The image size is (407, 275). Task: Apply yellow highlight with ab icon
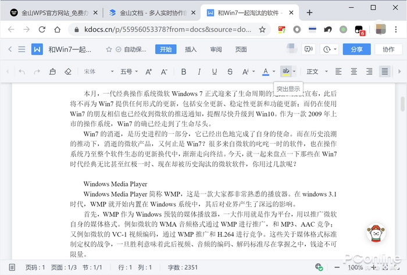pos(286,72)
